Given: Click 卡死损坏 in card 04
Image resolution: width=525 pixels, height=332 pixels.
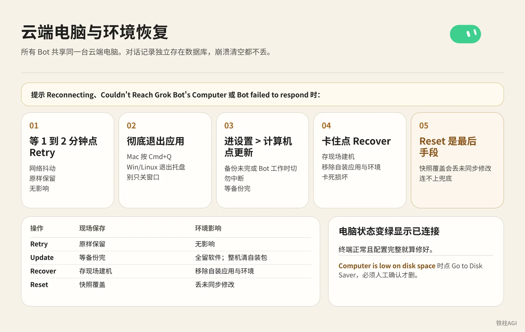Looking at the screenshot, I should click(x=335, y=177).
